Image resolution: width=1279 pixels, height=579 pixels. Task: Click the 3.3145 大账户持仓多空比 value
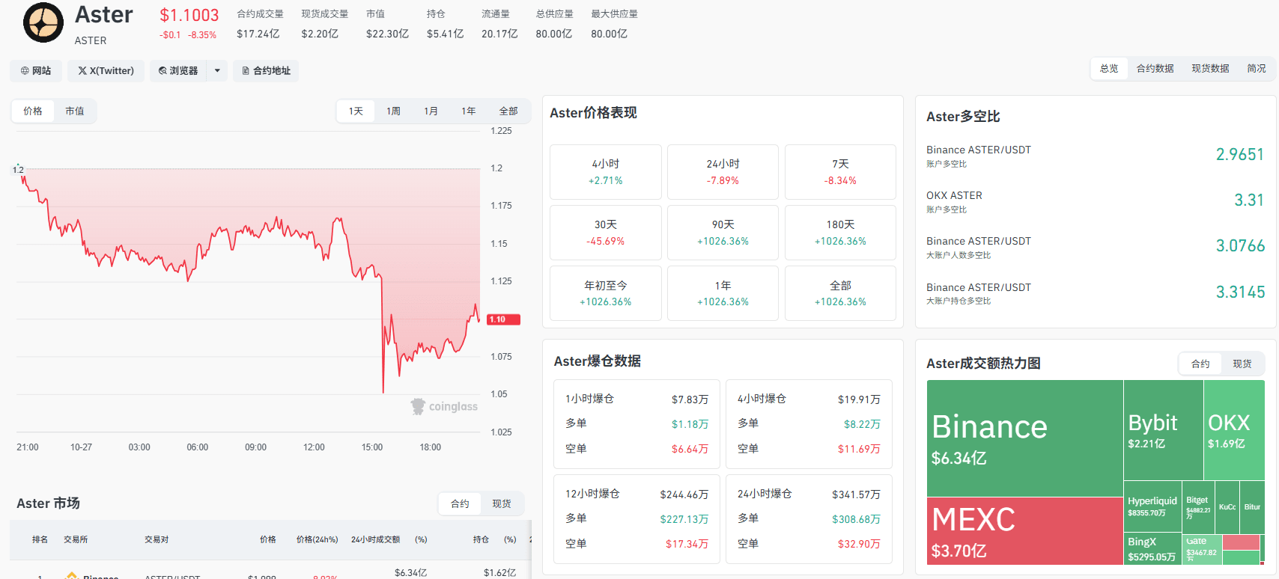(1240, 292)
